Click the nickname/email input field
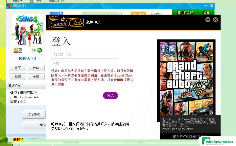This screenshot has width=236, height=146. pos(84,55)
